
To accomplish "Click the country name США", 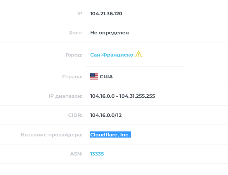I will click(106, 76).
